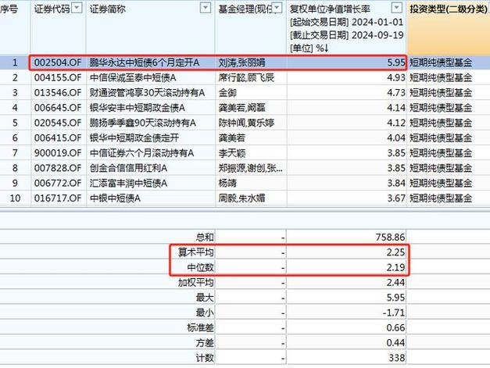Click fund code 016717.OF
Viewport: 490px width, 368px height.
click(x=58, y=199)
